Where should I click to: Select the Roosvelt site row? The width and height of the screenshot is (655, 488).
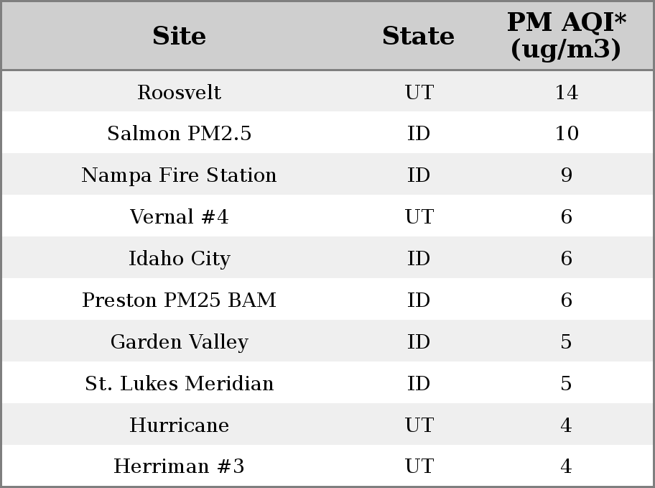[327, 91]
